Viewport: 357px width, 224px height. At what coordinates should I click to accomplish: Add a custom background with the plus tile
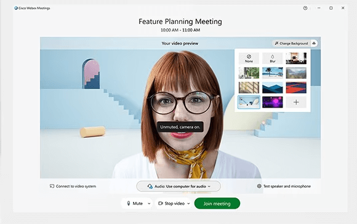click(x=296, y=102)
